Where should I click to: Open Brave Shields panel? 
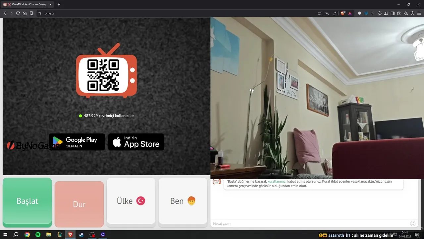coord(343,13)
